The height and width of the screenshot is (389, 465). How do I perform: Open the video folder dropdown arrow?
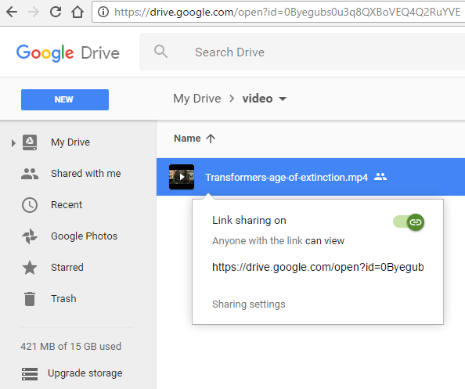283,99
